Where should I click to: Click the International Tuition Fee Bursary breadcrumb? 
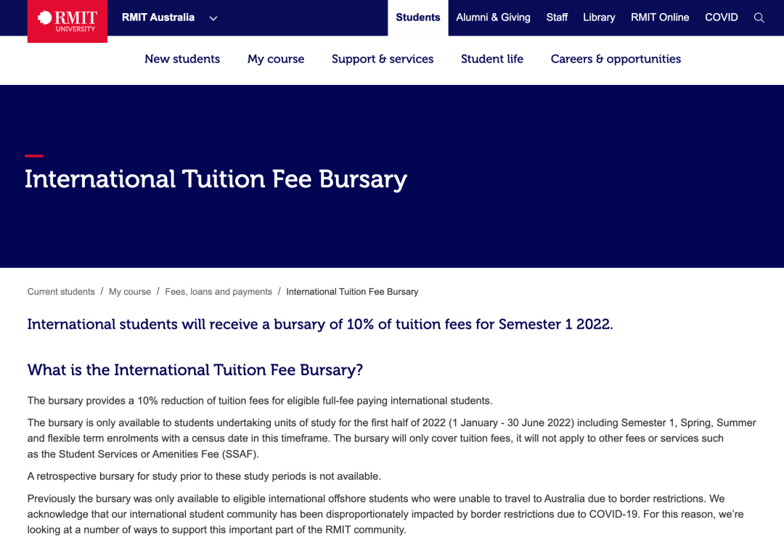pos(352,292)
